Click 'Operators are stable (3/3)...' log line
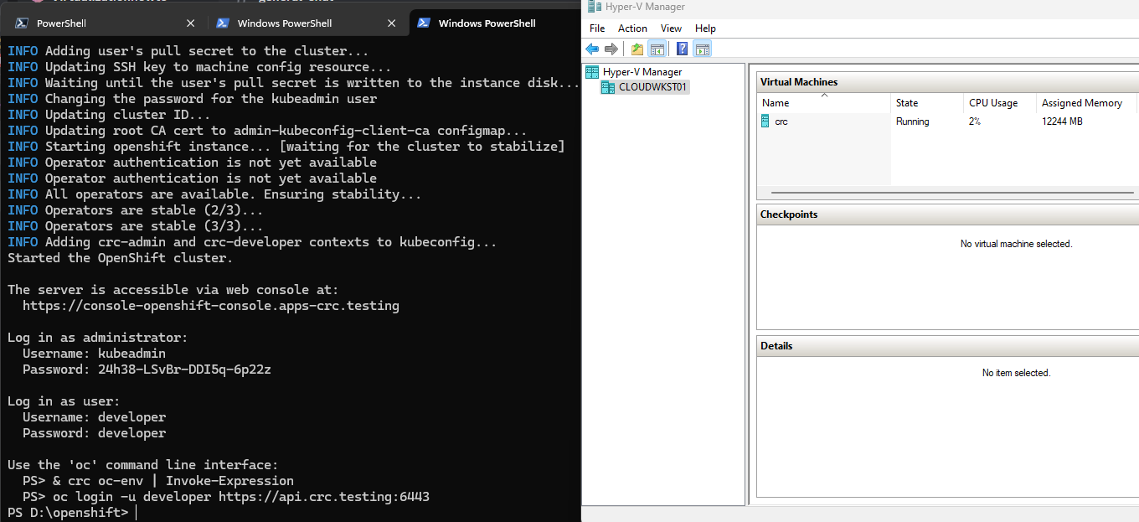The image size is (1139, 522). pyautogui.click(x=136, y=226)
